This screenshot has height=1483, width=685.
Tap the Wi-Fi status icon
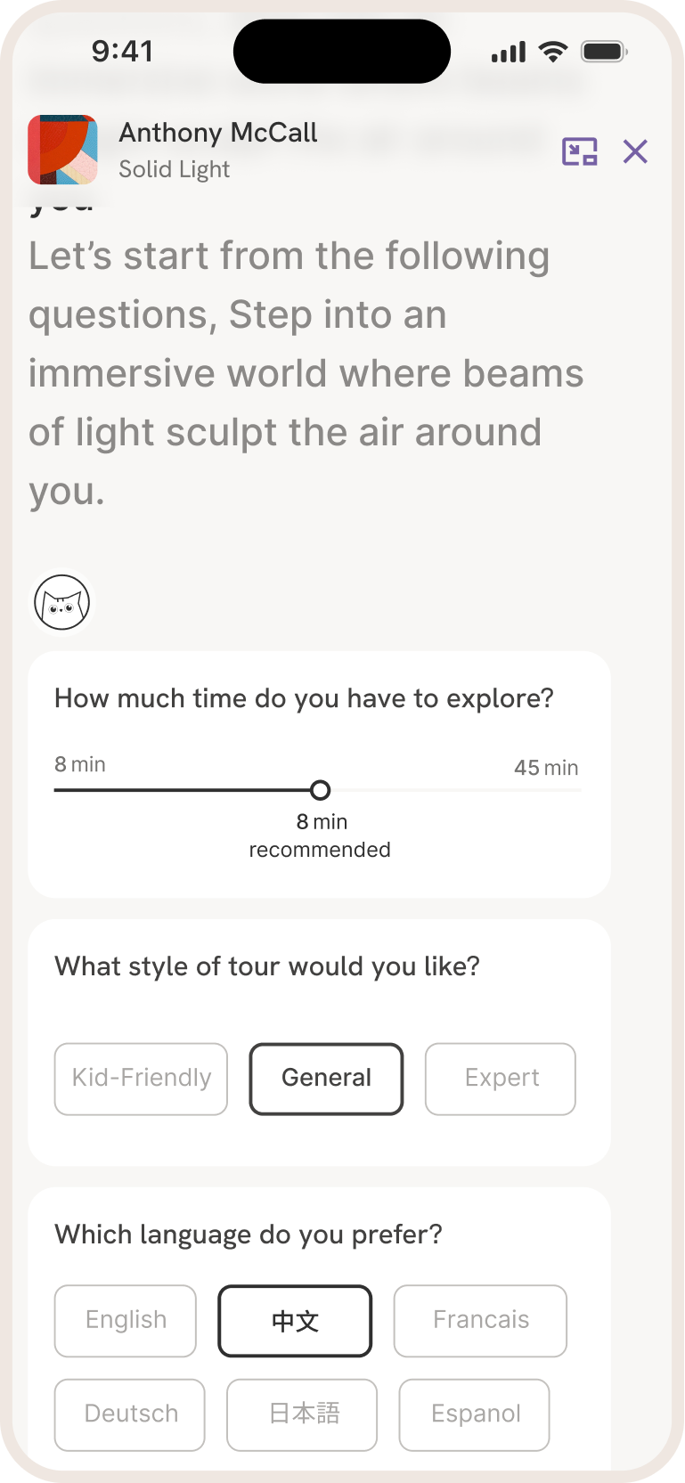(x=553, y=52)
